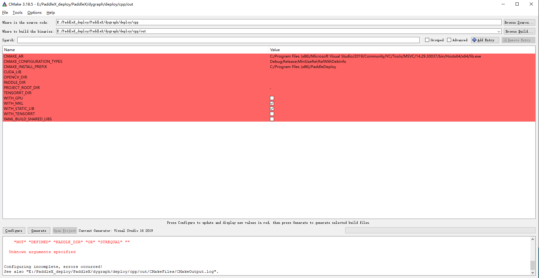Screen dimensions: 539x278
Task: Click the output log scrollbar down arrow
Action: (533, 272)
